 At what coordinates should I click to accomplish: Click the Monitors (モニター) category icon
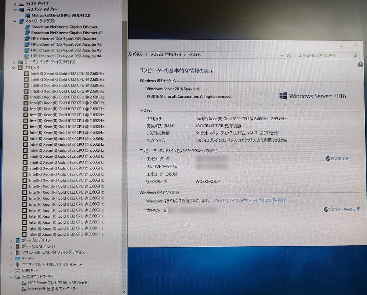(x=18, y=259)
